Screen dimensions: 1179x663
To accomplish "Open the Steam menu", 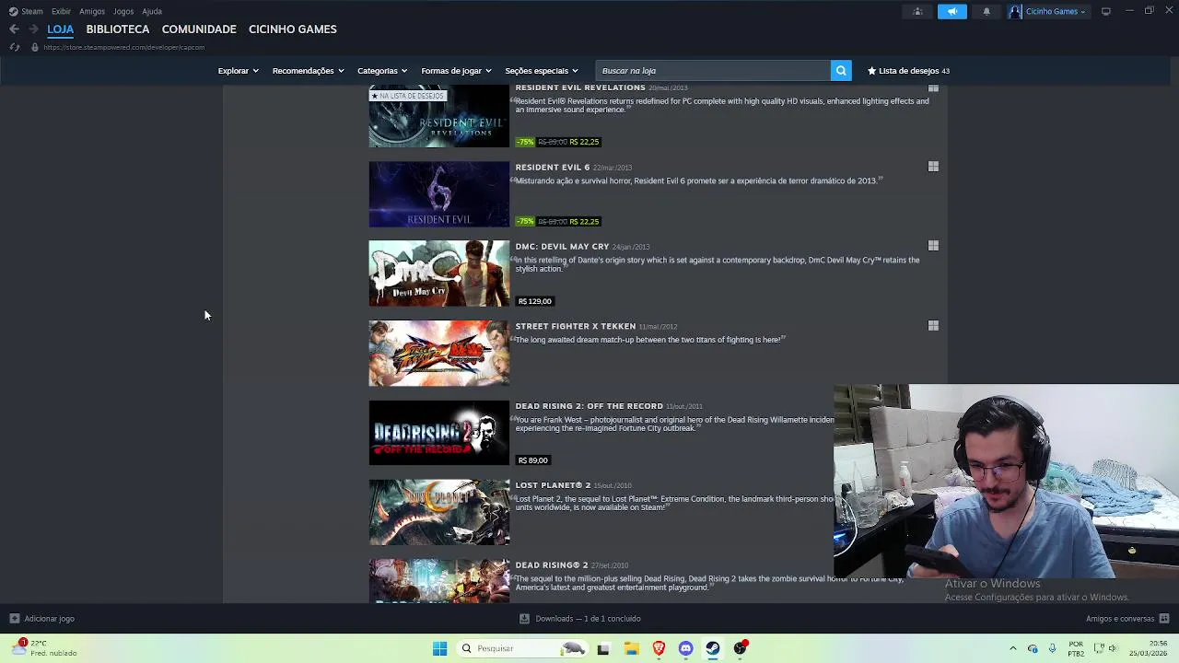I will (26, 11).
